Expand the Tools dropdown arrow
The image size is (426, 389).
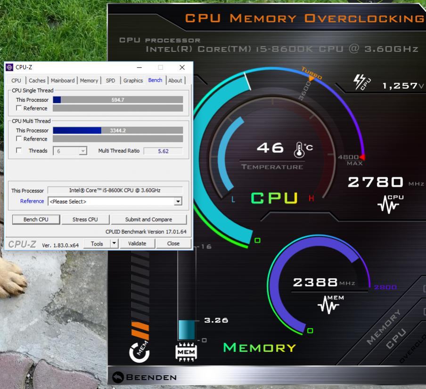click(x=115, y=243)
